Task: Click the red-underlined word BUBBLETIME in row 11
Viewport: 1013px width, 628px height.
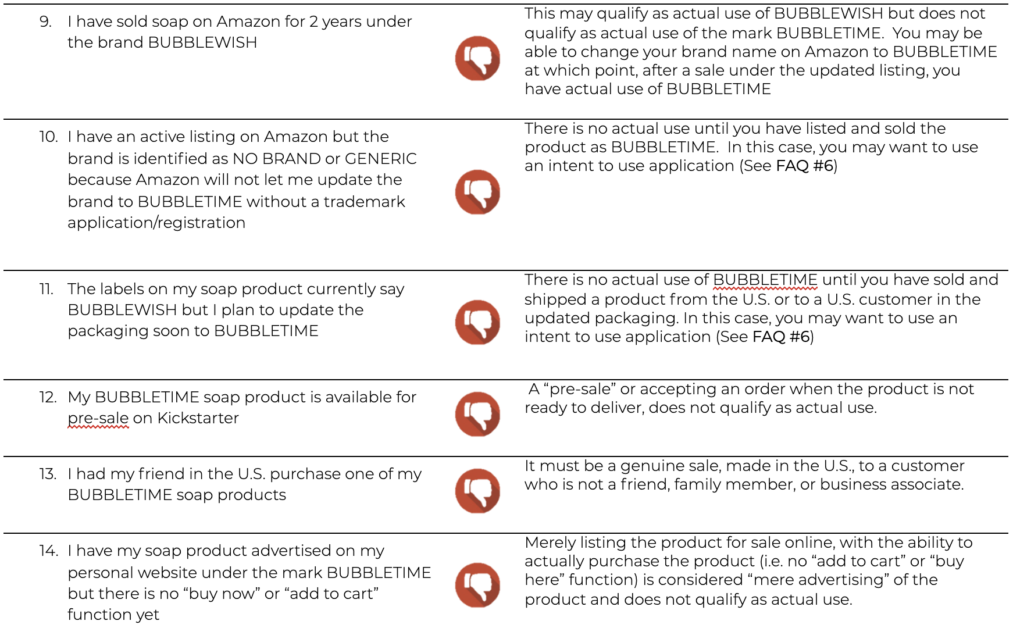Action: pyautogui.click(x=765, y=280)
